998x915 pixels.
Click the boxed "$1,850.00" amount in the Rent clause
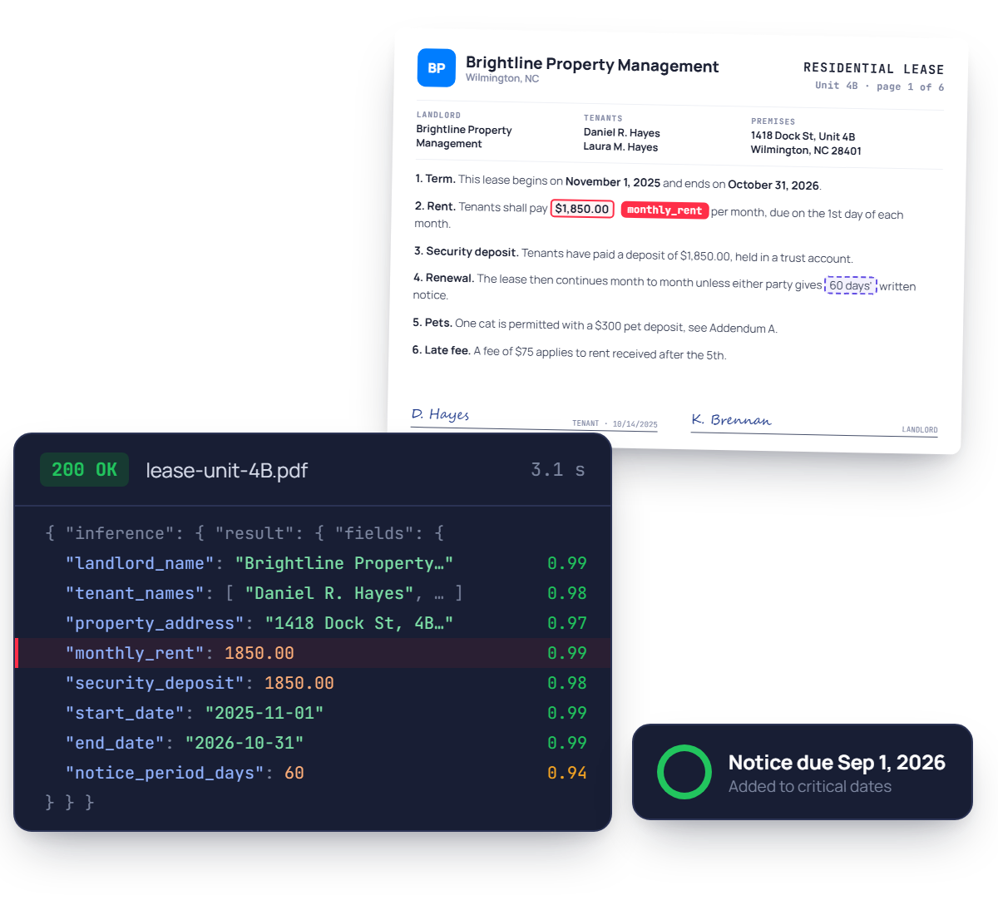[x=582, y=209]
